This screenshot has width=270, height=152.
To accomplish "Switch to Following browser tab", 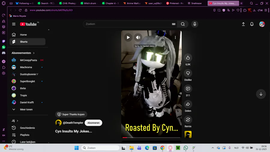I will 25,3.
